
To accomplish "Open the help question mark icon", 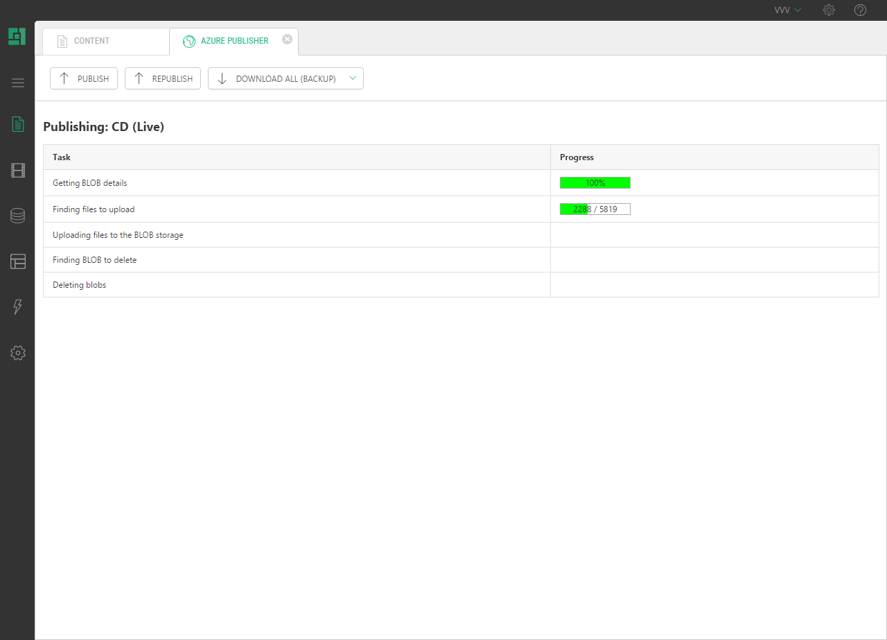I will tap(860, 10).
